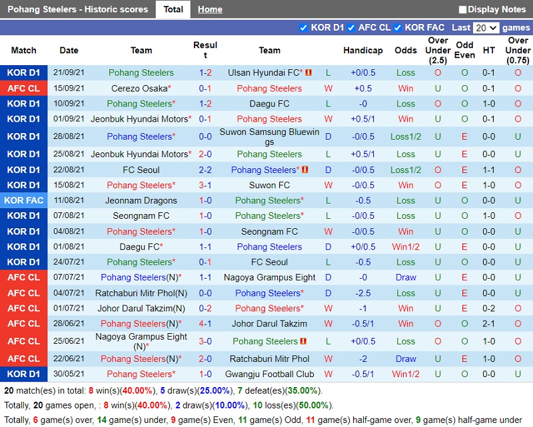The width and height of the screenshot is (533, 427).
Task: Click red card icon in the 25/06/21 row
Action: (304, 341)
